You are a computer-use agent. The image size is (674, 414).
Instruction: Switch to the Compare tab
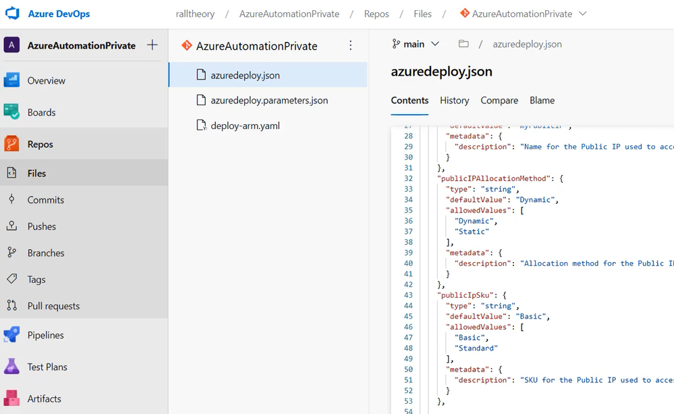499,100
